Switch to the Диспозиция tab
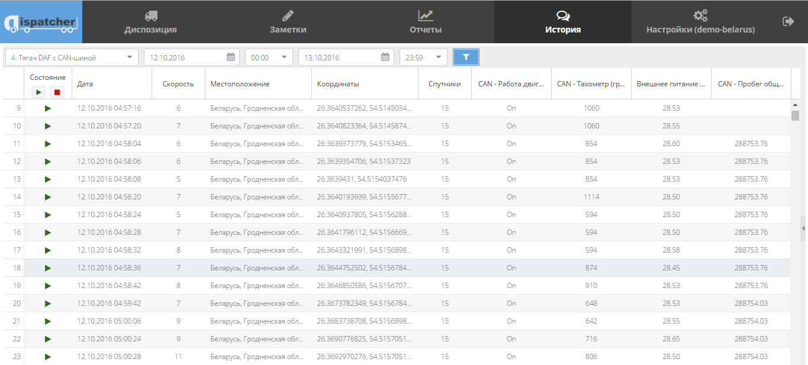This screenshot has width=808, height=365. click(x=150, y=22)
